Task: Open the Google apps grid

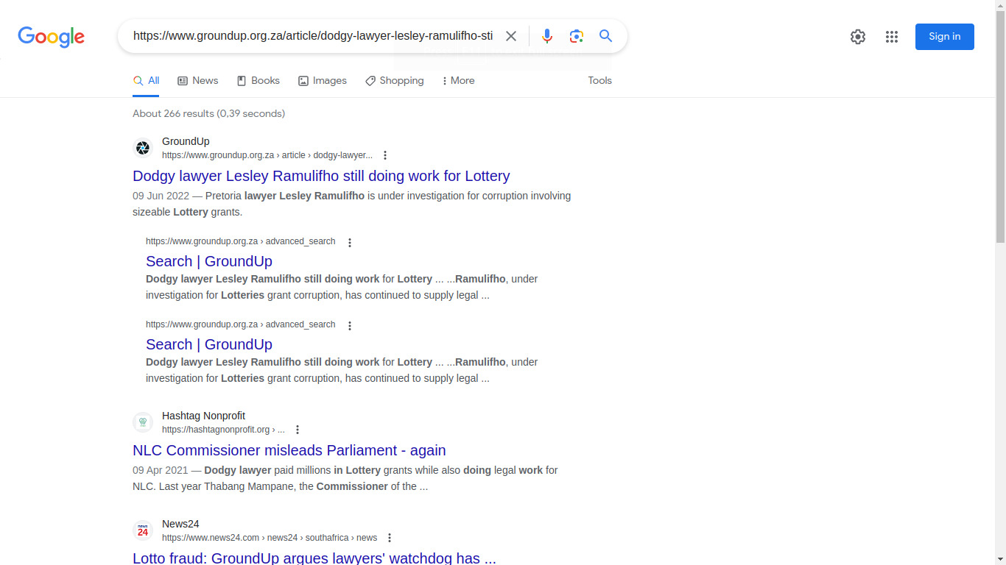Action: pos(891,37)
